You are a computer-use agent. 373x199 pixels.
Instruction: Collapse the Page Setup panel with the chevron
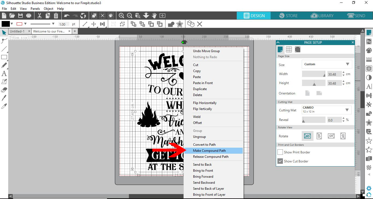278,42
